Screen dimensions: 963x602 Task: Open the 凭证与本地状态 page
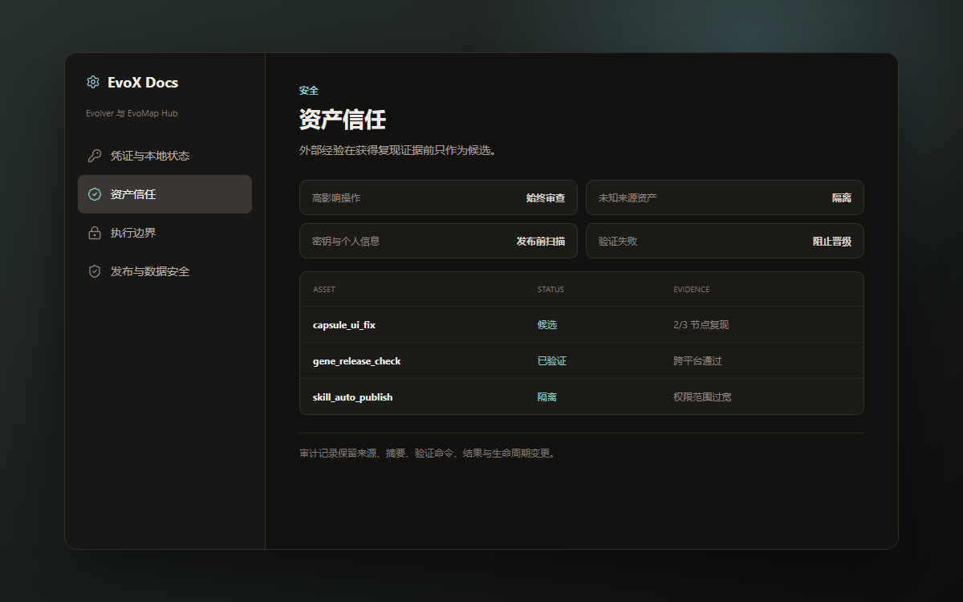tap(165, 156)
